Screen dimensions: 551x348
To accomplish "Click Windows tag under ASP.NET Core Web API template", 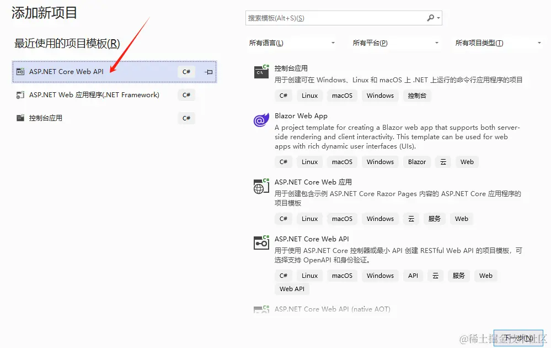I will (380, 276).
